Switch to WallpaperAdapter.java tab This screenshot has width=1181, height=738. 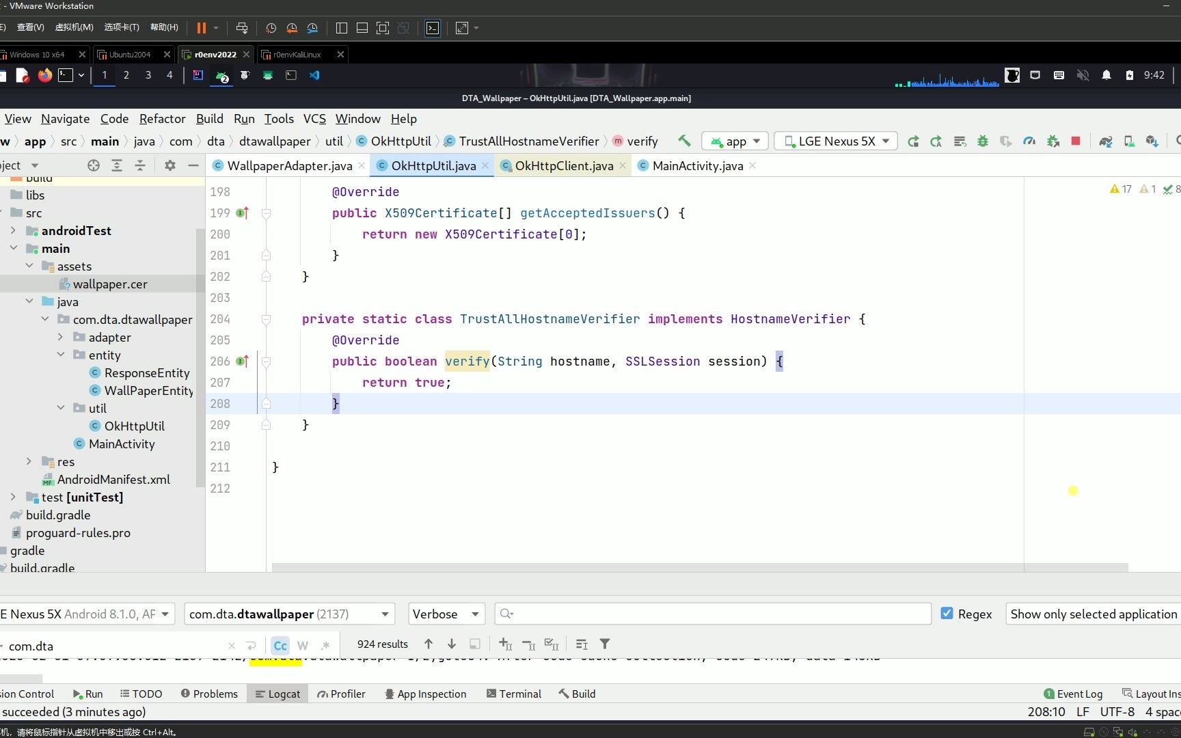point(289,165)
